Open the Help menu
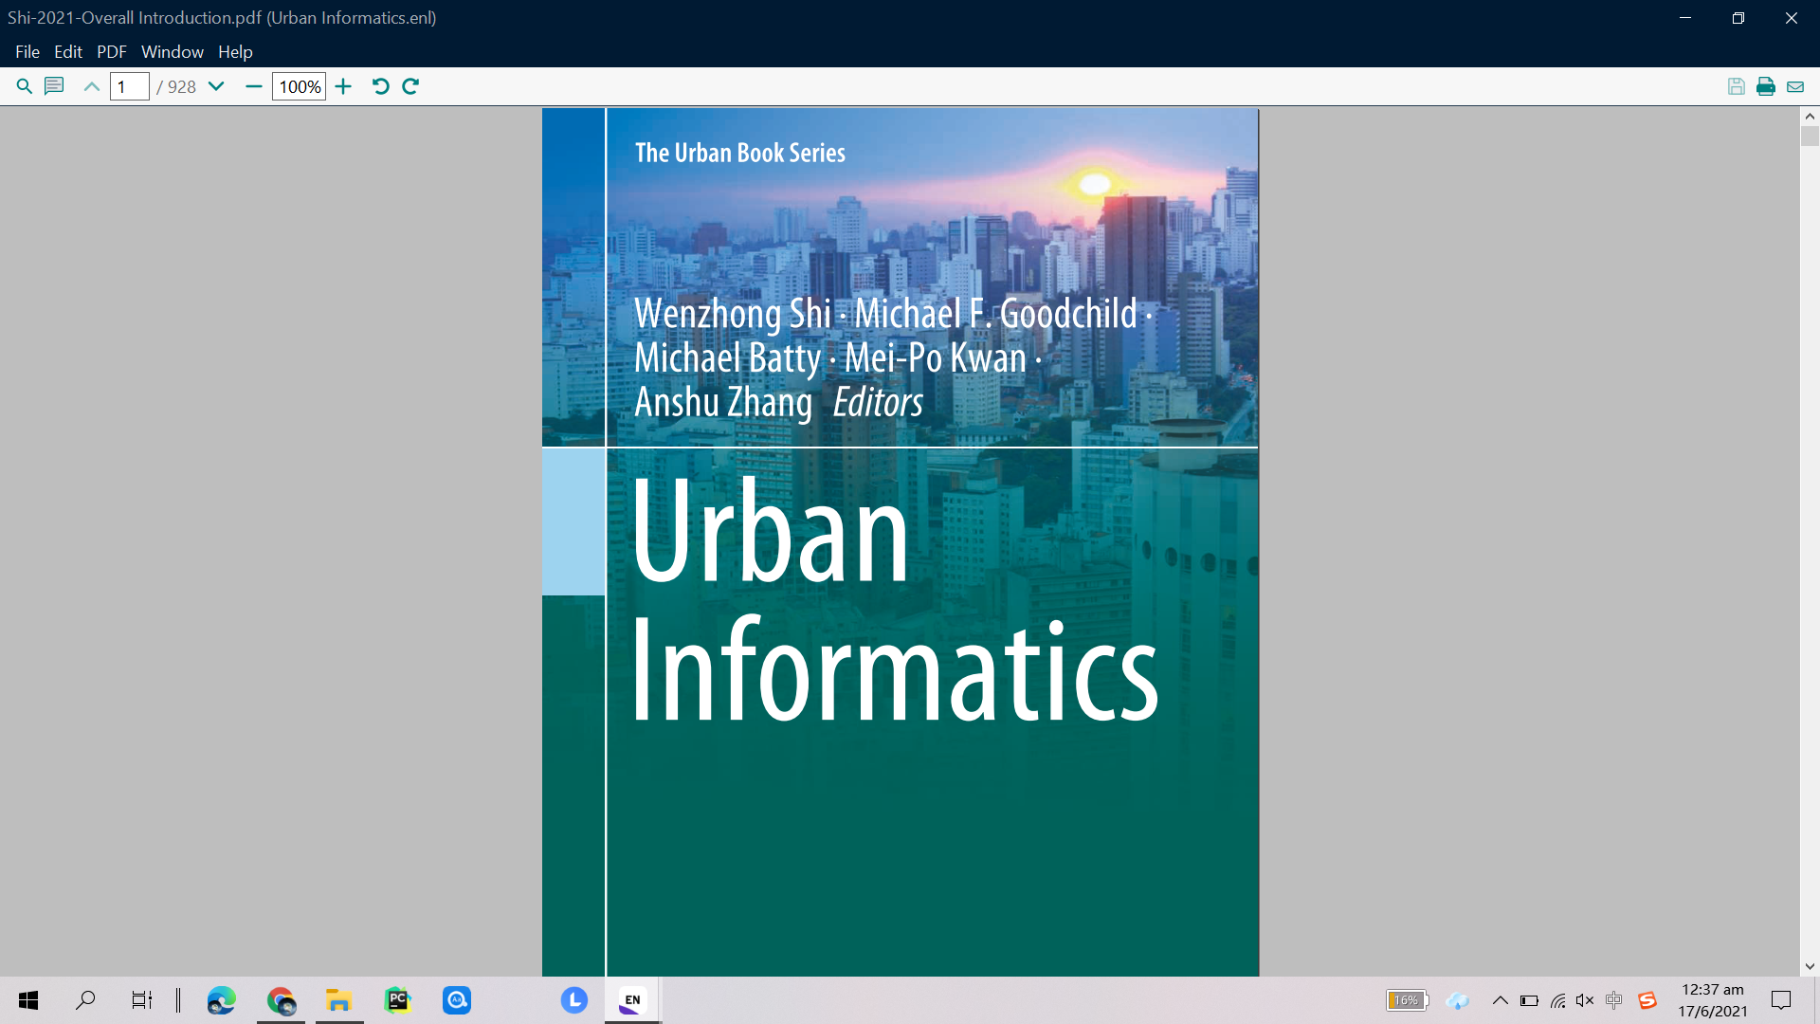 pyautogui.click(x=235, y=51)
